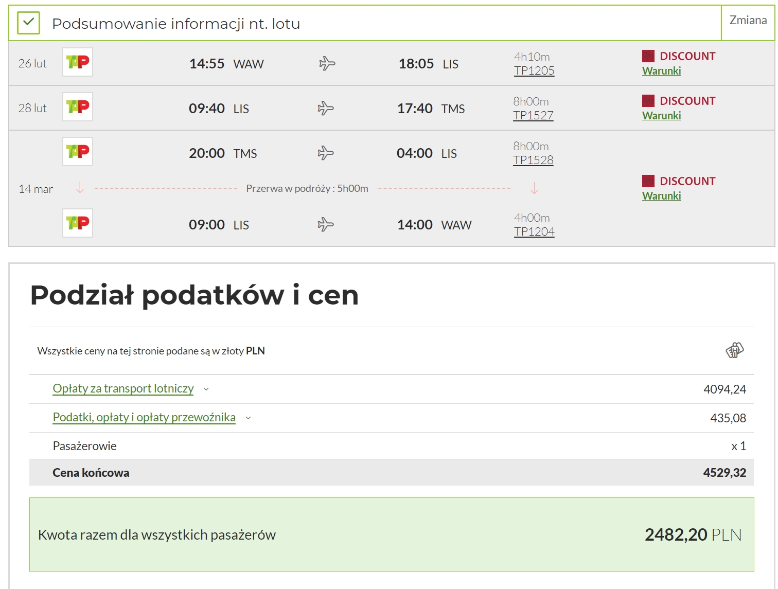This screenshot has height=589, width=778.
Task: Click the 14:55 WAW departure time
Action: tap(226, 64)
